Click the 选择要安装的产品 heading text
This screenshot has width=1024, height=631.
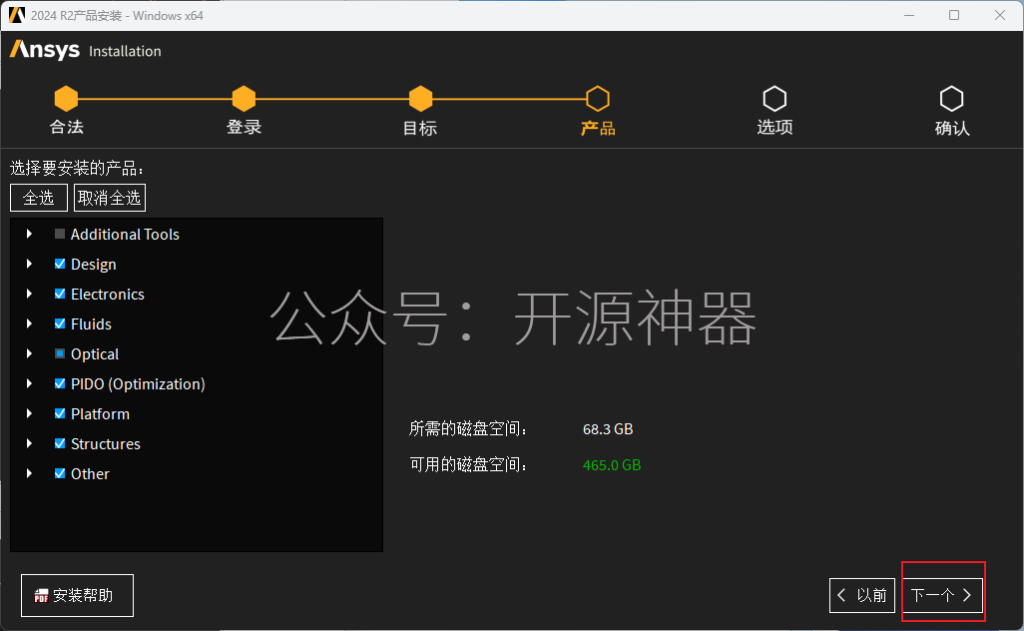(x=77, y=169)
